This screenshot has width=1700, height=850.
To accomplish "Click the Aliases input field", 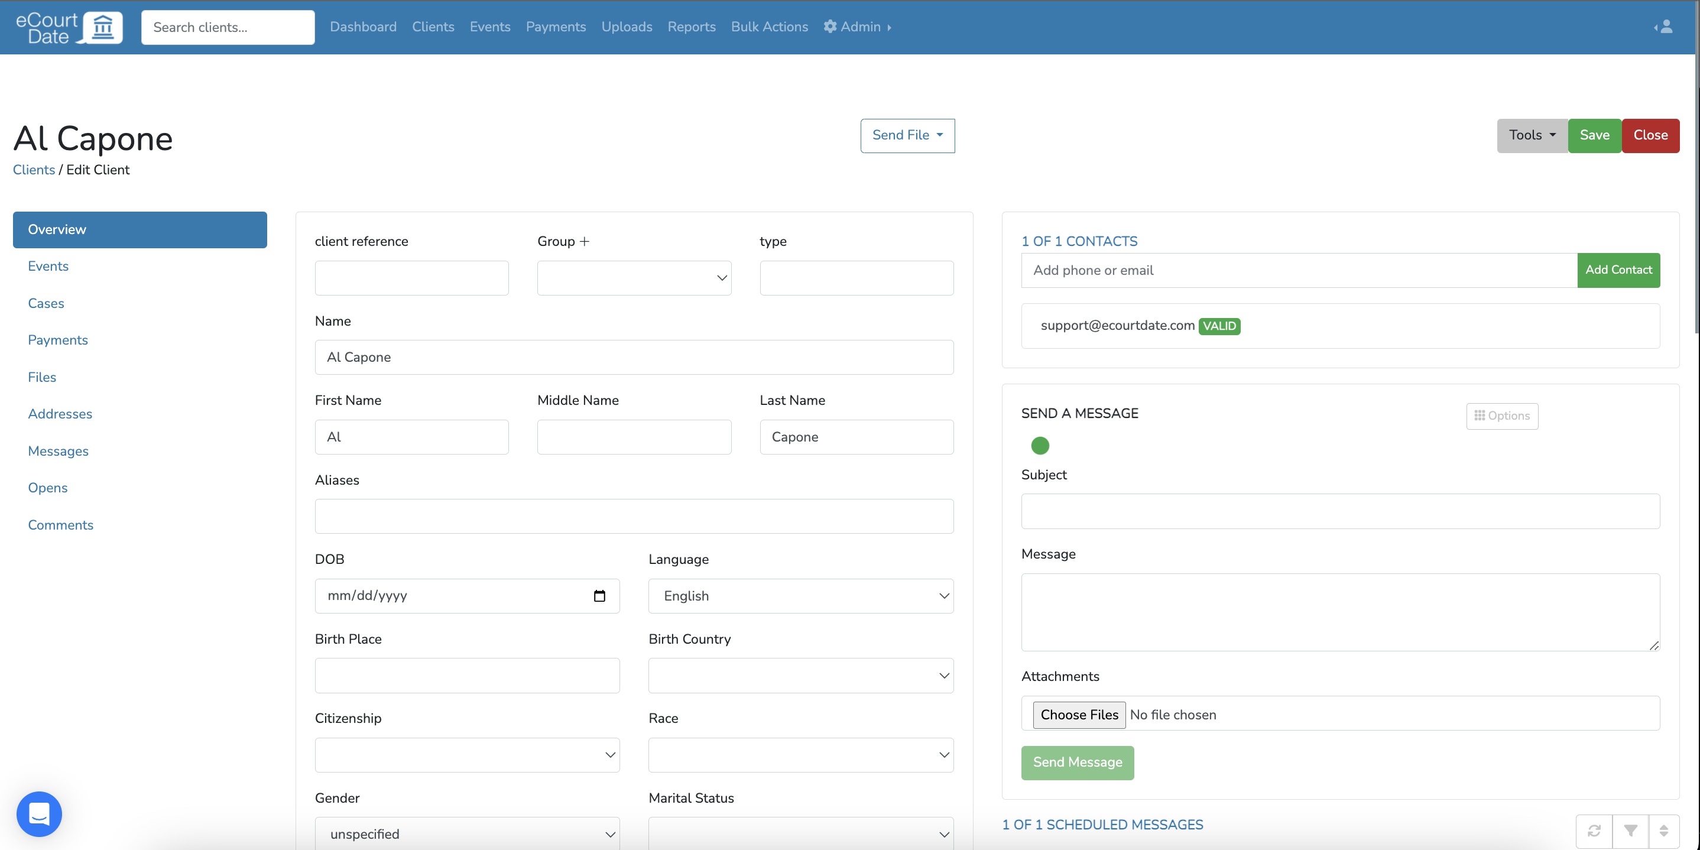I will [x=634, y=516].
